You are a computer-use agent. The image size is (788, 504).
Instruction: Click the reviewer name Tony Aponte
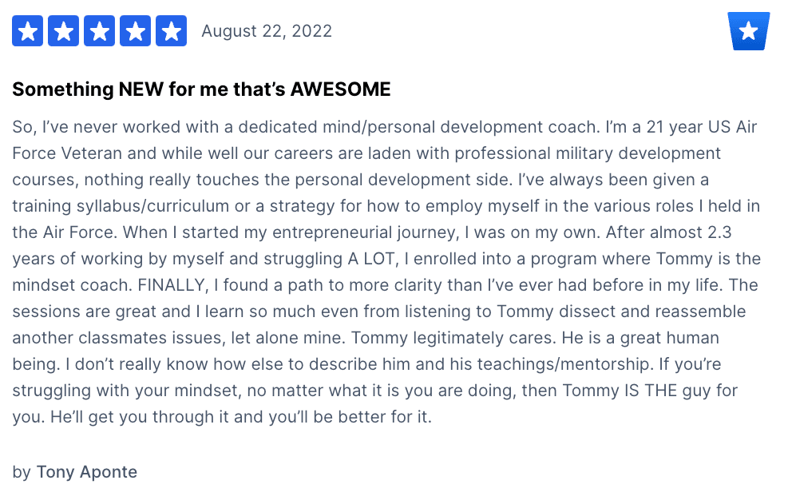pyautogui.click(x=86, y=472)
